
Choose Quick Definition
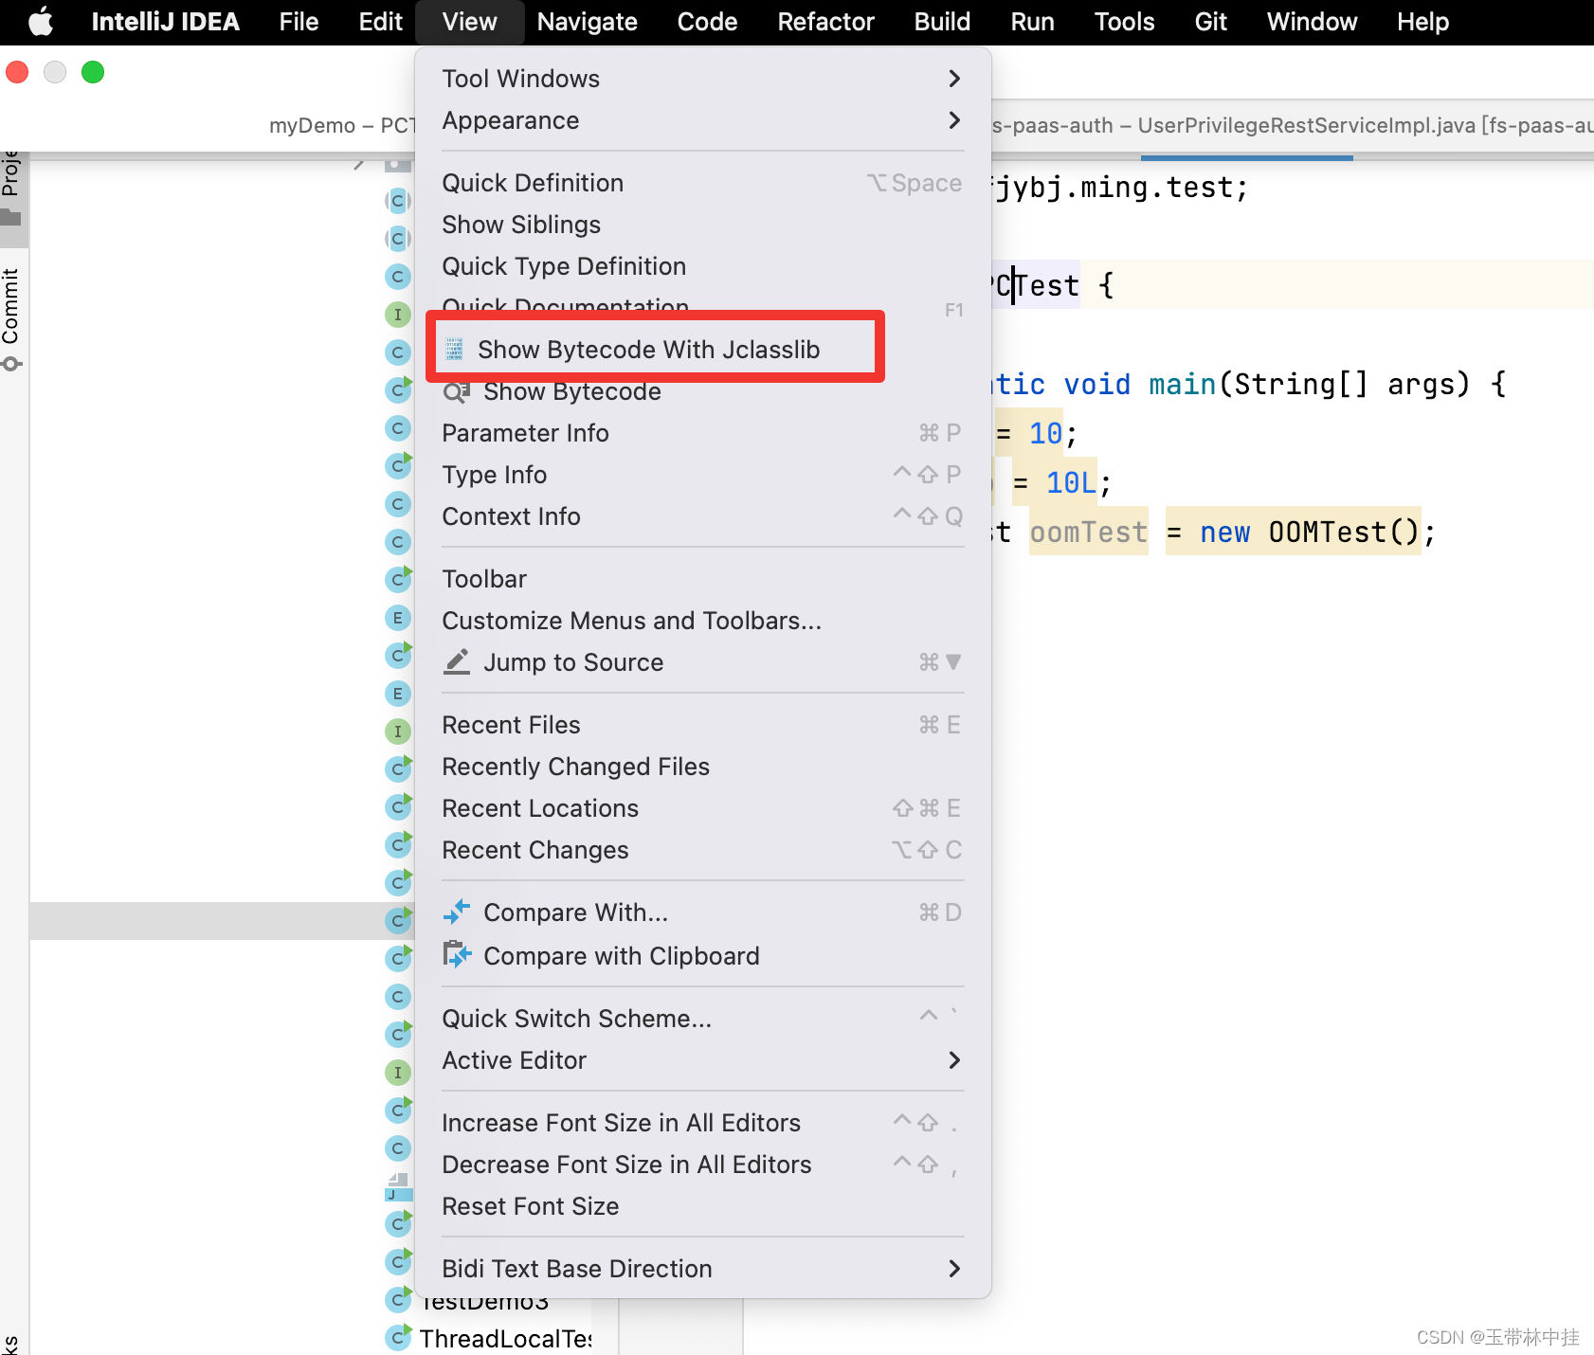pos(702,183)
